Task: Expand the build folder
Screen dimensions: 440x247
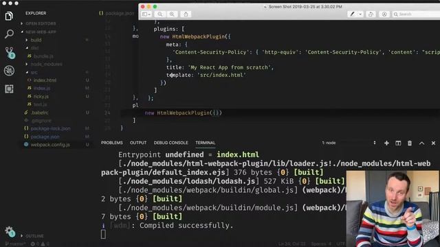Action: tap(36, 40)
